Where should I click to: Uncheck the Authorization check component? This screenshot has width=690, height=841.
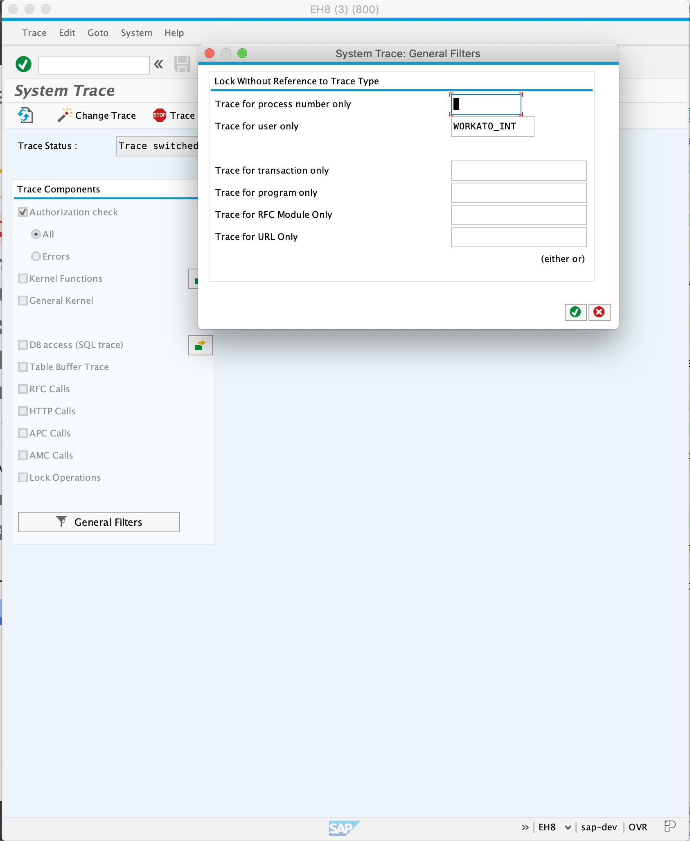[23, 212]
